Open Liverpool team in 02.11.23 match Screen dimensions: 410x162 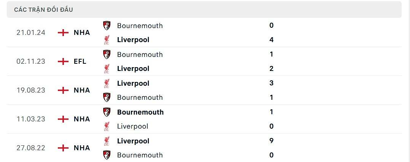133,69
